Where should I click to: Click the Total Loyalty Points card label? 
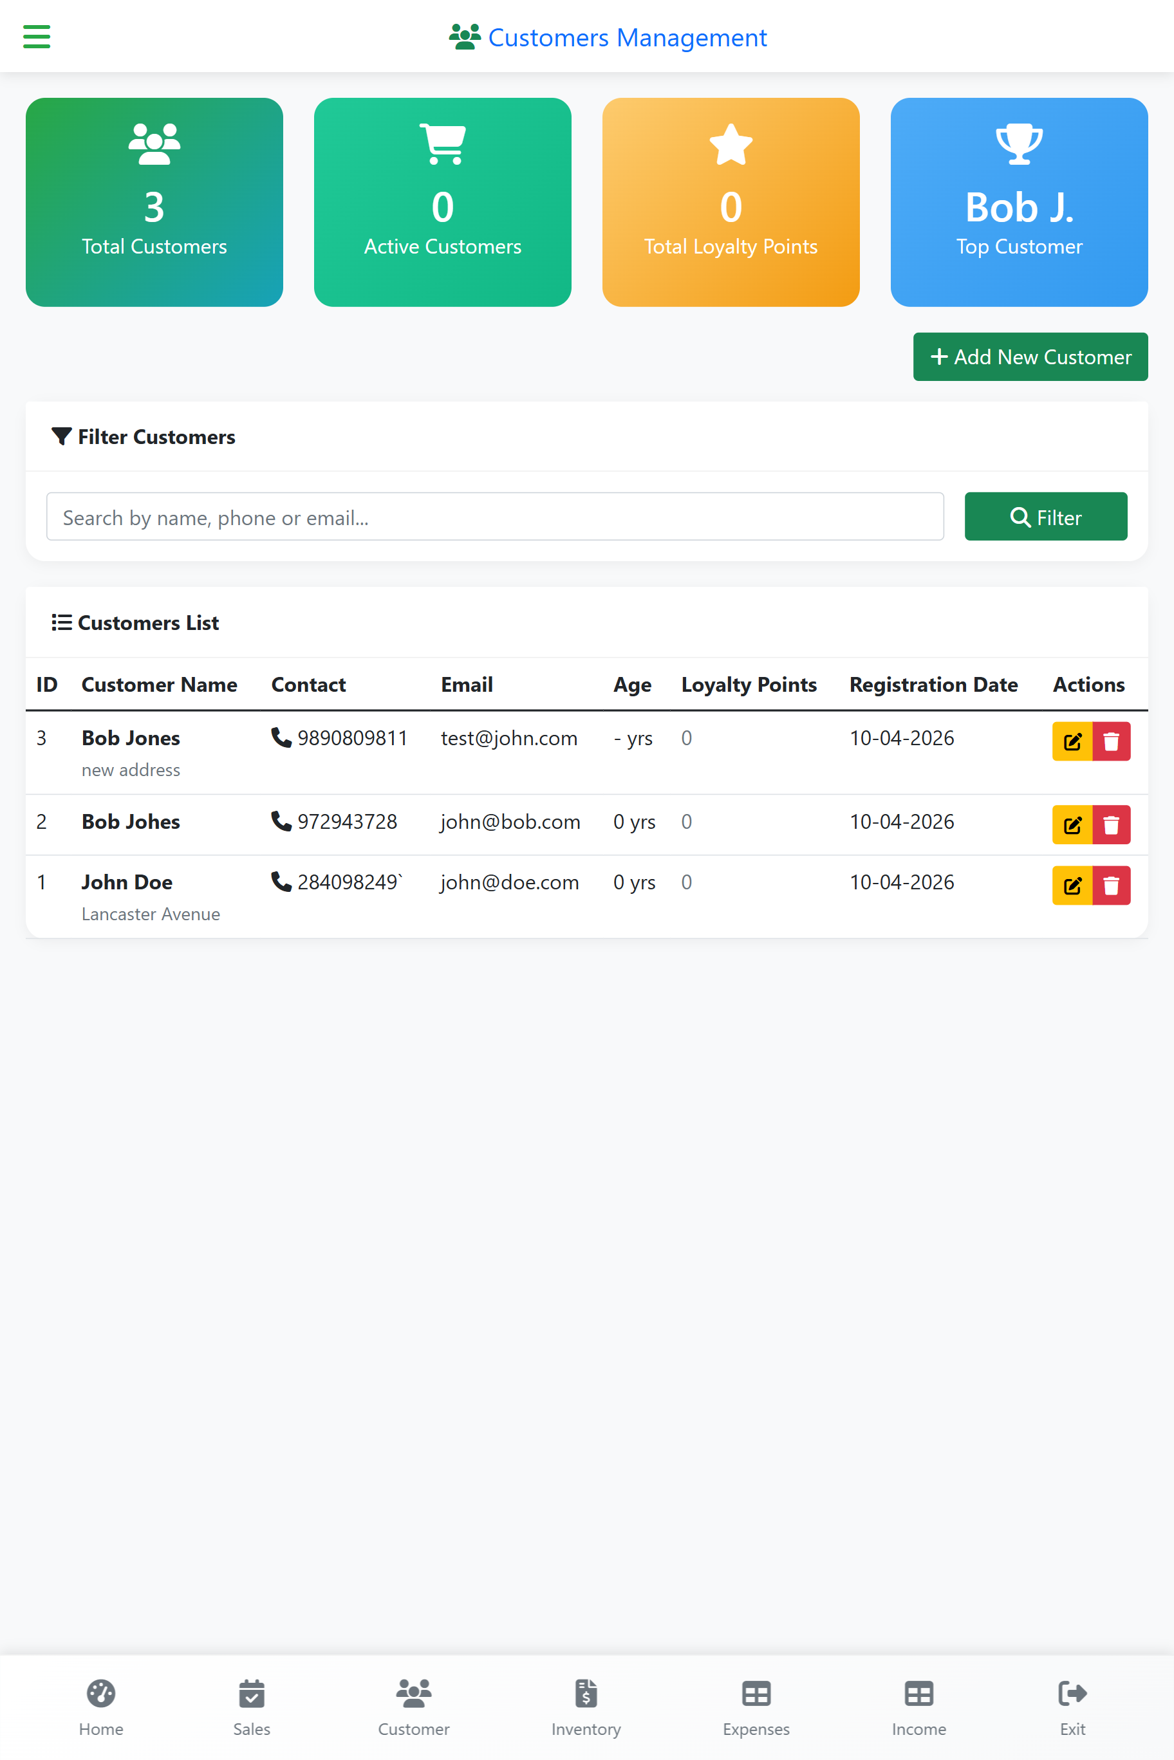(731, 246)
